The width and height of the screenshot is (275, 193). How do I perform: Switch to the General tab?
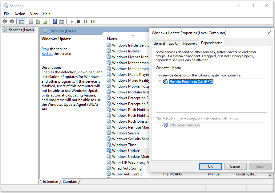tap(159, 43)
